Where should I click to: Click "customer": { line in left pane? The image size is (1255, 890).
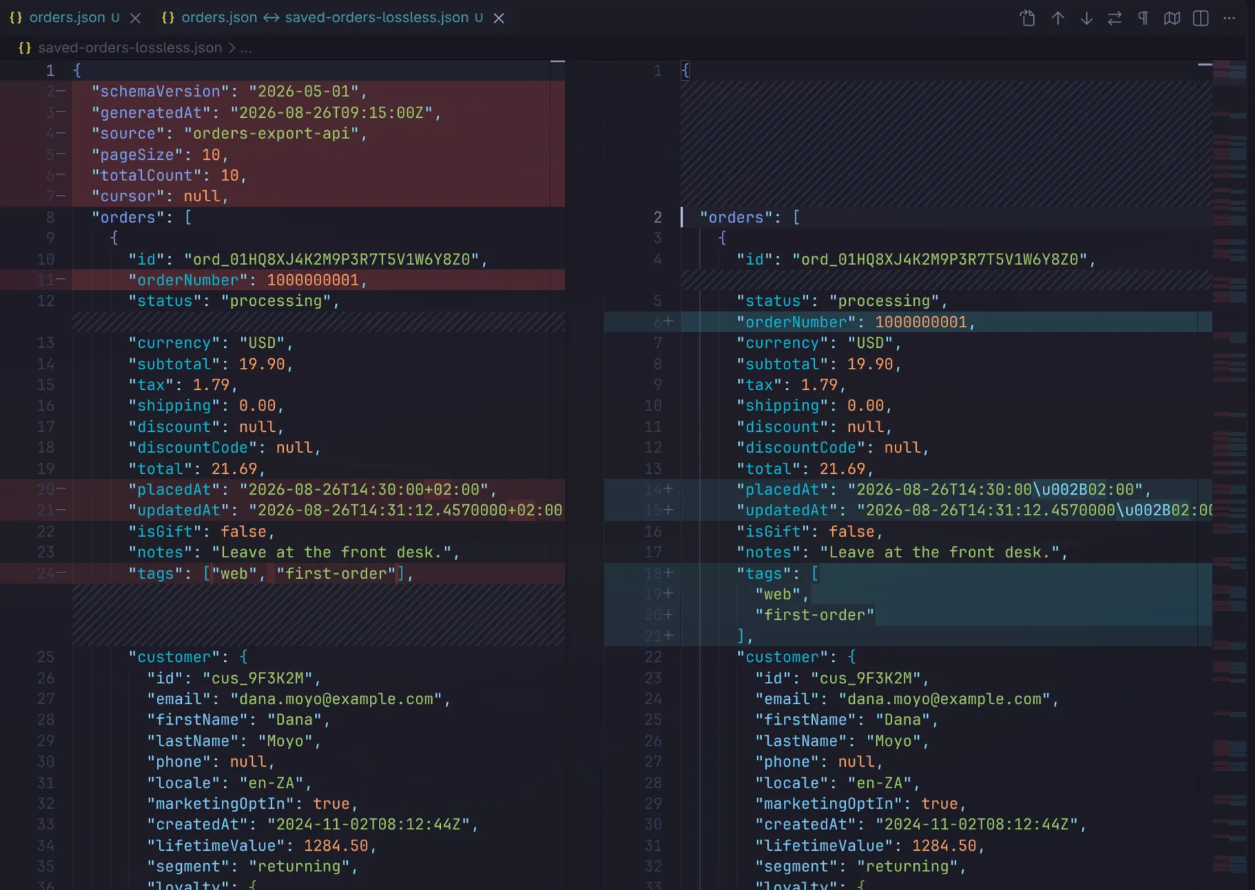(188, 656)
